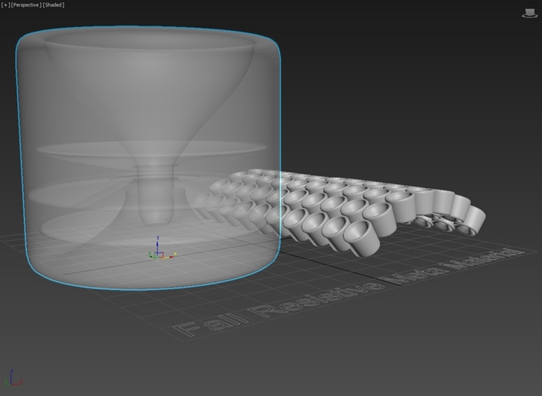Viewport: 542px width, 396px height.
Task: Open the [Shaded] viewport shading menu
Action: (54, 5)
